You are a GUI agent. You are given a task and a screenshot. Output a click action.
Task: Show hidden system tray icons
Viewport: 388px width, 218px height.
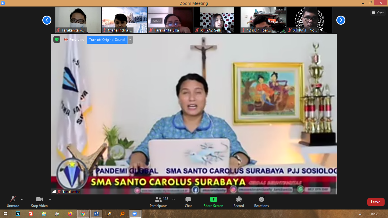[360, 214]
